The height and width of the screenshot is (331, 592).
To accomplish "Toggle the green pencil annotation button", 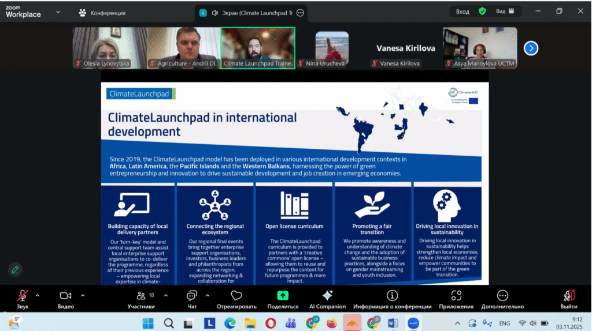I will pyautogui.click(x=16, y=269).
